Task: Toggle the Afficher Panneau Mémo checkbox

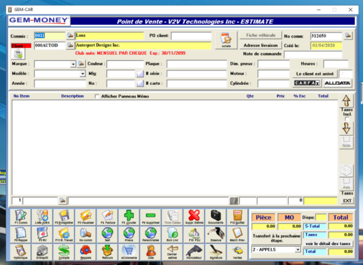Action: [97, 96]
